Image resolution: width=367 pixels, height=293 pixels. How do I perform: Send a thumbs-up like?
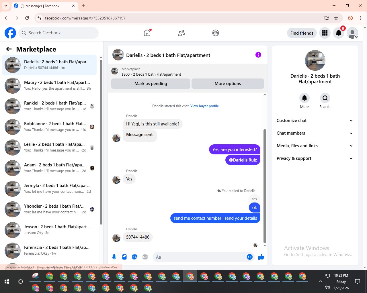pos(261,257)
